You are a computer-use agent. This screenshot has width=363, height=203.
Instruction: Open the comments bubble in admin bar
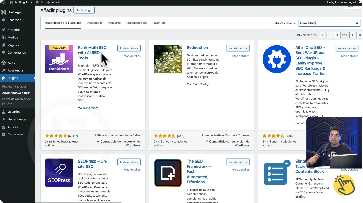coord(37,2)
